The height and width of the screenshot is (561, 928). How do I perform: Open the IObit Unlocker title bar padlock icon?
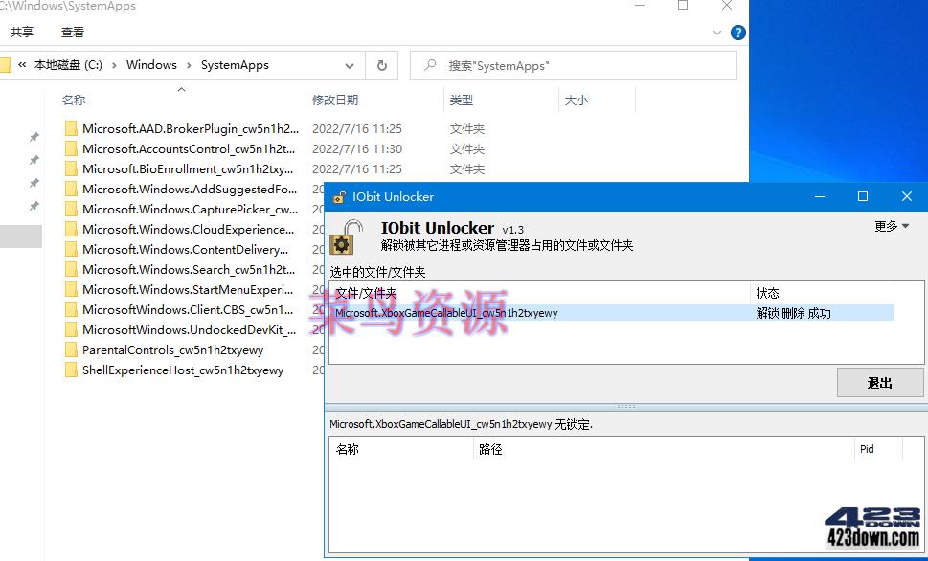pyautogui.click(x=339, y=197)
